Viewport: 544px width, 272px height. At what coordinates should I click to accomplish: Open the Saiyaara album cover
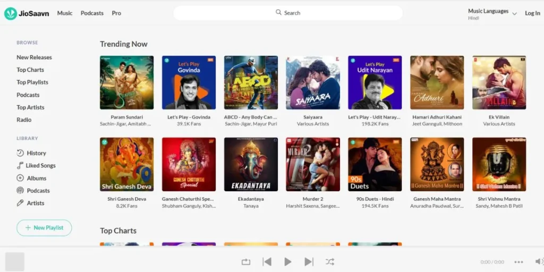[313, 82]
